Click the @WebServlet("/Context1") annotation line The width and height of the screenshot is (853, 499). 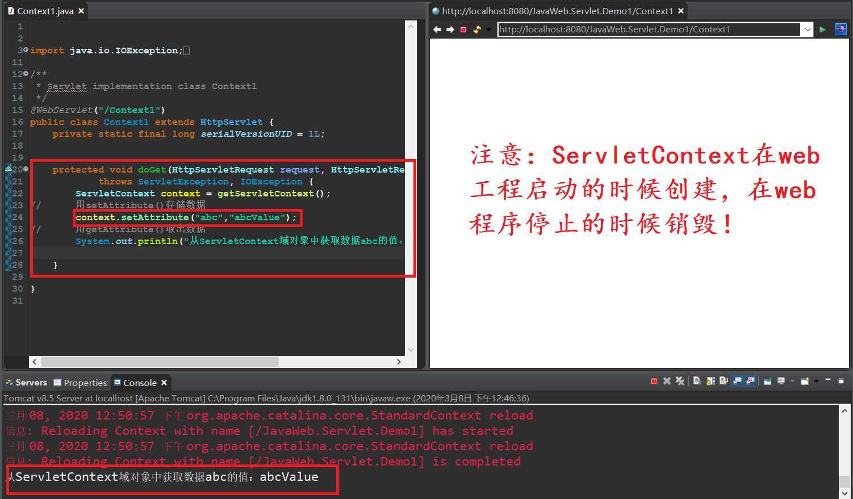pyautogui.click(x=98, y=110)
